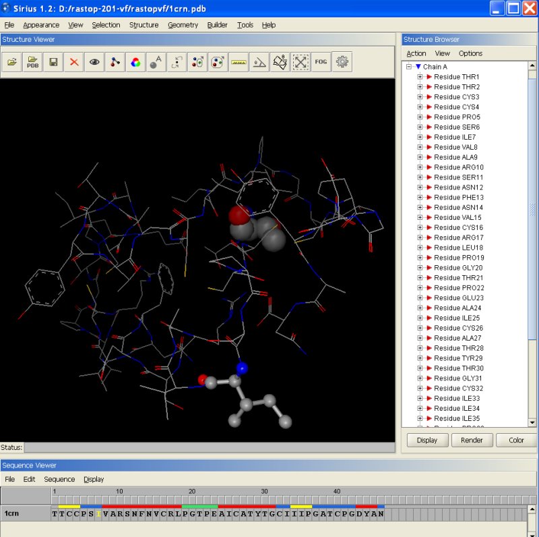The image size is (539, 537).
Task: Click the red X delete icon
Action: (x=74, y=62)
